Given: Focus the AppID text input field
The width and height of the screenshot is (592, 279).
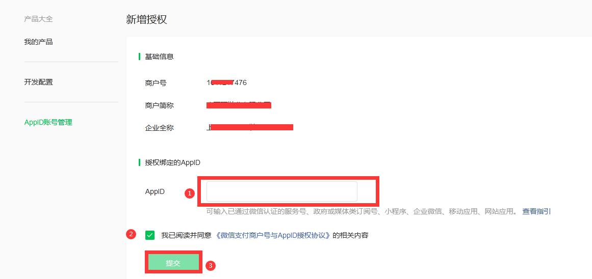Looking at the screenshot, I should click(x=281, y=191).
